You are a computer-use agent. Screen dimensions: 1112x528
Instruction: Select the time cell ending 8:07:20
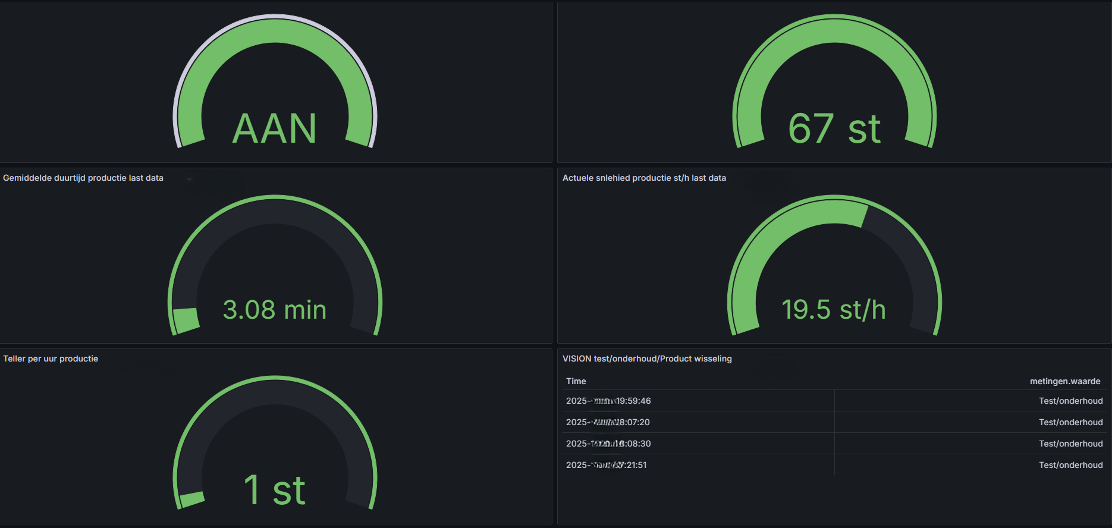pyautogui.click(x=608, y=422)
